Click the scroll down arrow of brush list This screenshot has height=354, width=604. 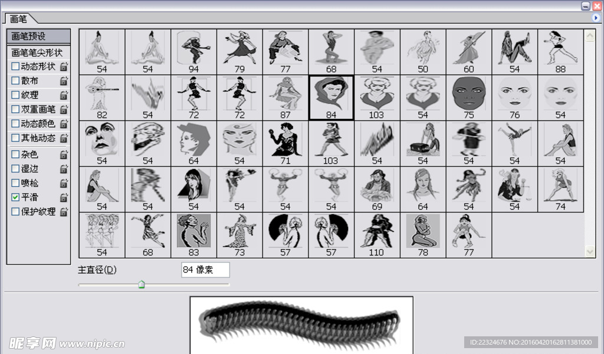590,252
